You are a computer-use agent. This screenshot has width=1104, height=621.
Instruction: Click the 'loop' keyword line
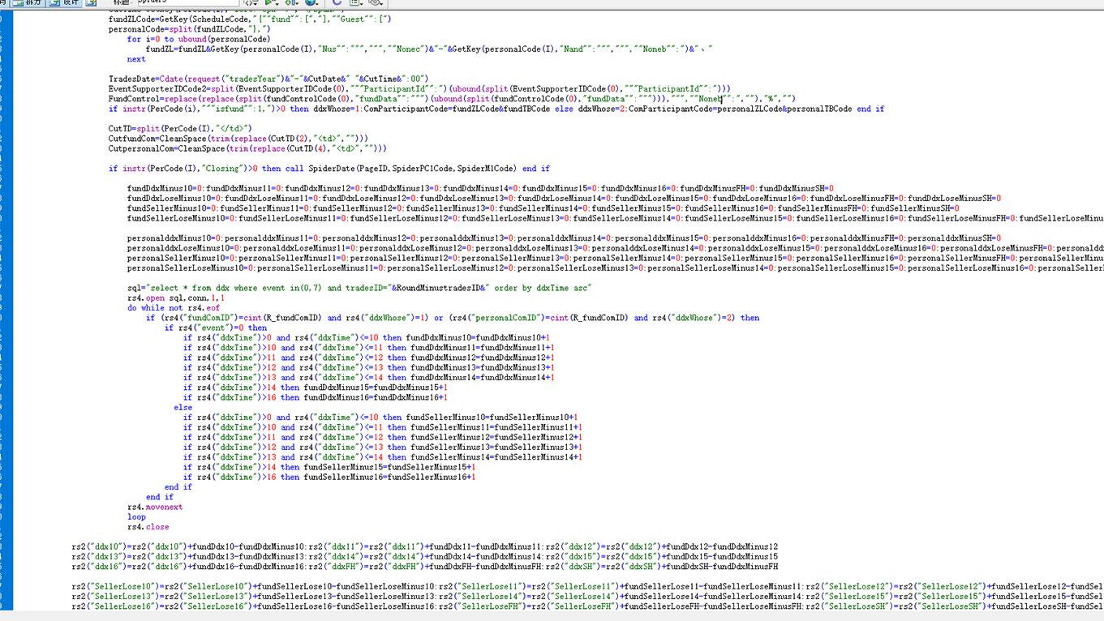tap(136, 516)
